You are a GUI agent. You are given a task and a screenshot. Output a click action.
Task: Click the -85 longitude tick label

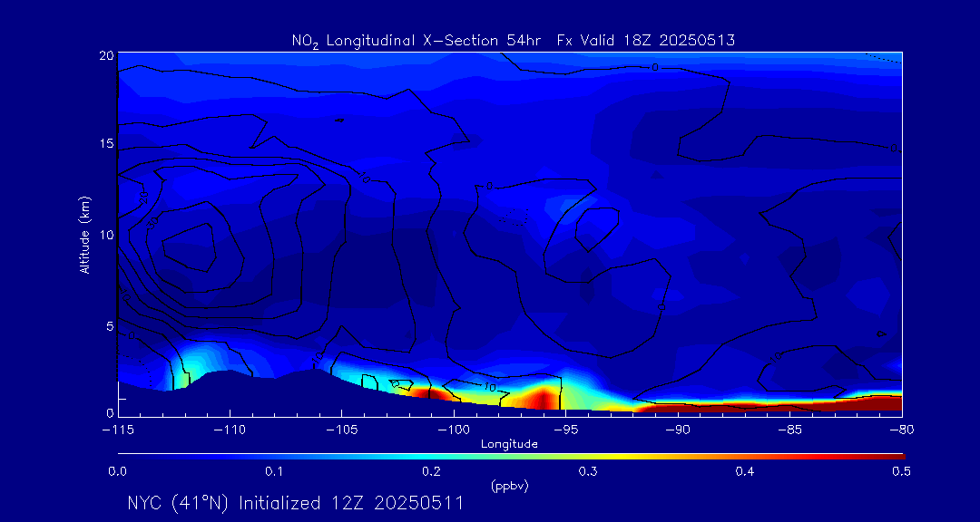coord(789,430)
